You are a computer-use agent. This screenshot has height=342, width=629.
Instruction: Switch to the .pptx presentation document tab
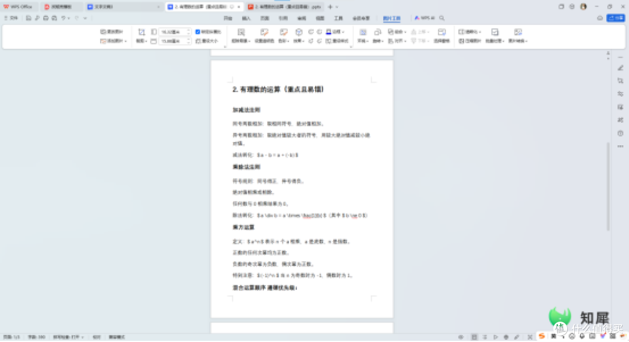click(x=285, y=7)
